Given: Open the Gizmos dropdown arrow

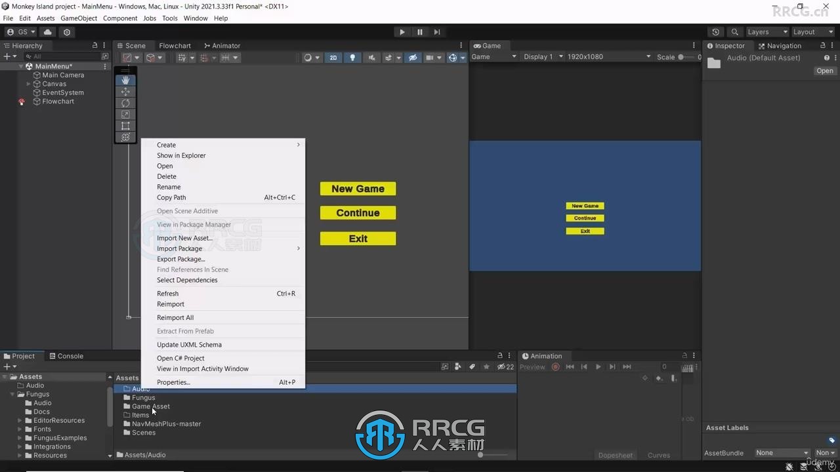Looking at the screenshot, I should [463, 58].
